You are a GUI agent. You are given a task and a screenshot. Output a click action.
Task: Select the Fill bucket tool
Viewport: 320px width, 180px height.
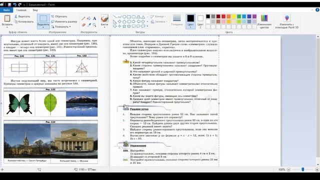(89, 18)
